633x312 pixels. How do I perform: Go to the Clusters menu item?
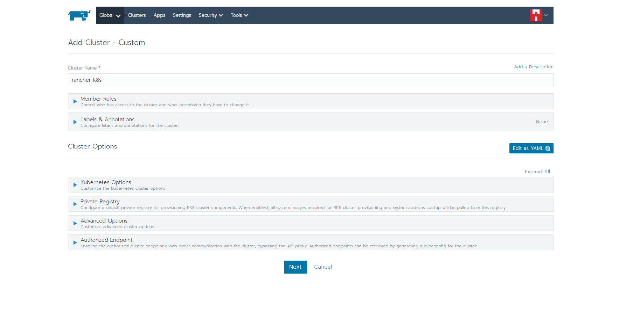tap(137, 15)
